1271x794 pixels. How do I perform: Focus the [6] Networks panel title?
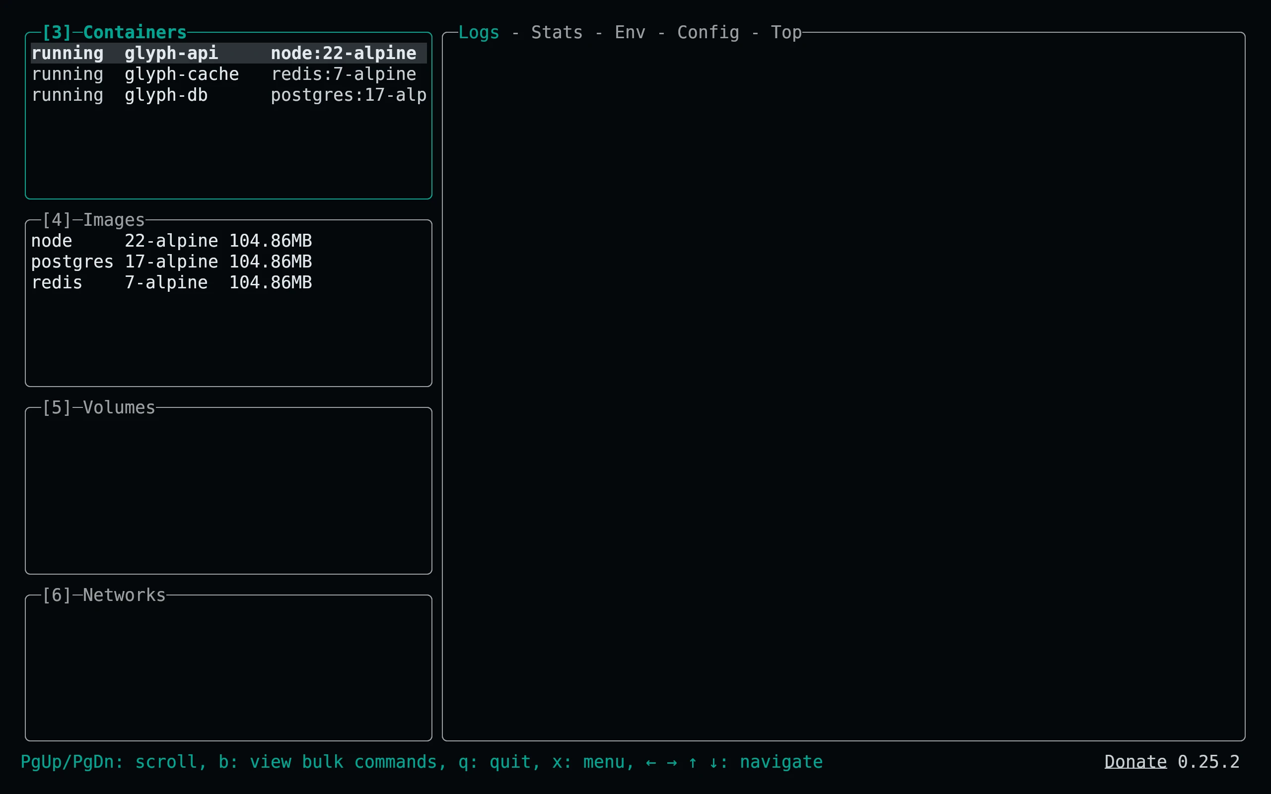(103, 595)
